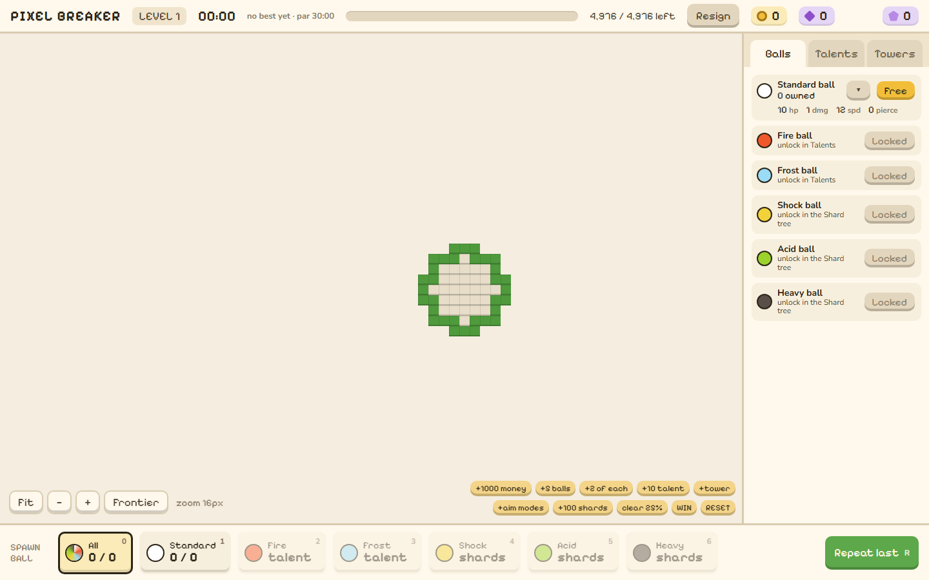Image resolution: width=929 pixels, height=580 pixels.
Task: Select the Frost spawn ball slot
Action: coord(377,552)
